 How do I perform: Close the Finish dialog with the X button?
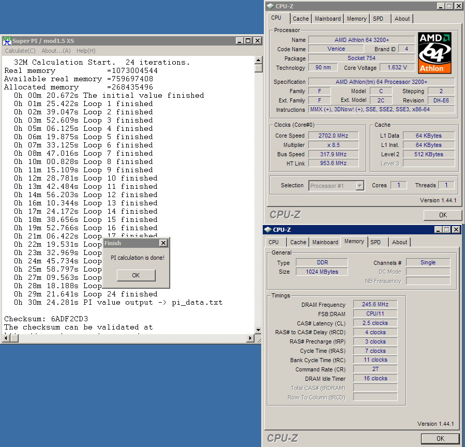coord(163,243)
